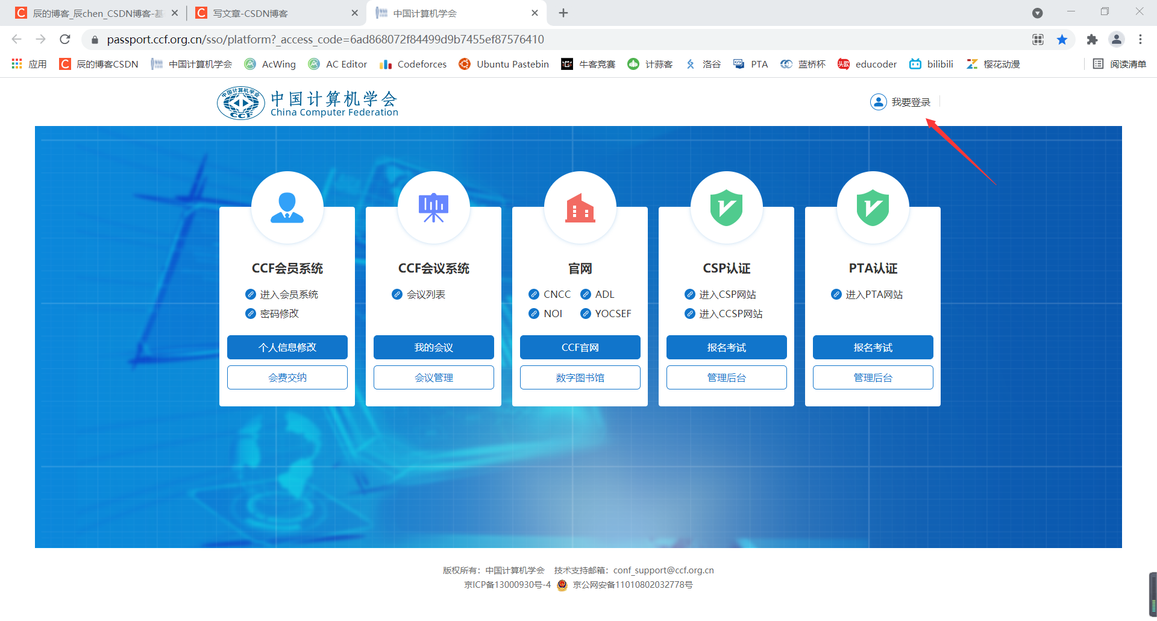Open the browser extensions puzzle icon
Viewport: 1157px width, 621px height.
tap(1093, 39)
